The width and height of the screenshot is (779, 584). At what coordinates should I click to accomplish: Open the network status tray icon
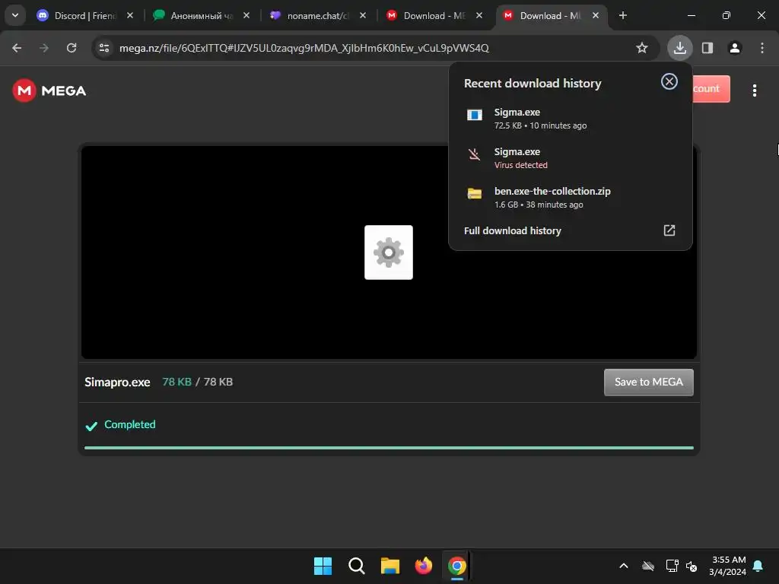672,566
